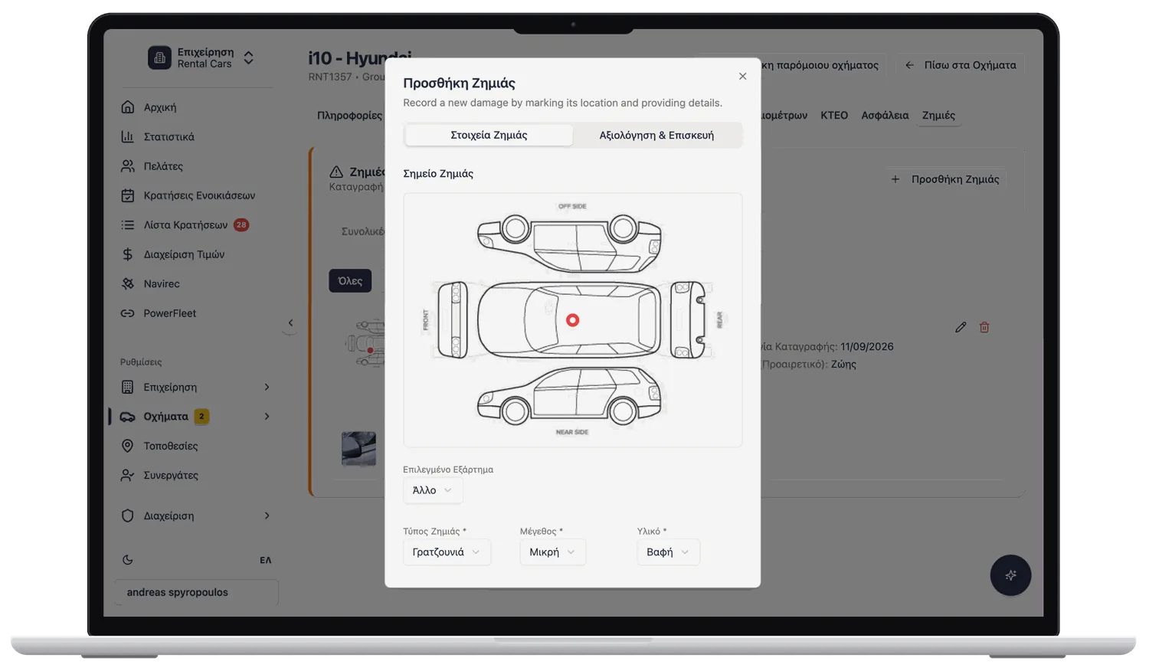Collapse the sidebar with the arrow handle
Viewport: 1149px width, 671px height.
(290, 322)
